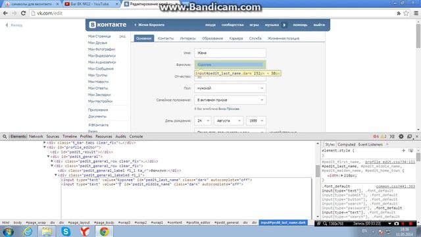
Task: Click the red error count icon in DevTools
Action: [x=376, y=136]
